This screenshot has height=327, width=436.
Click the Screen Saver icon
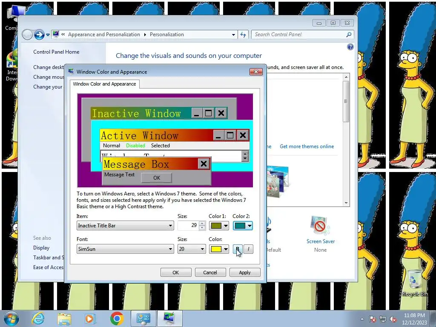(320, 226)
